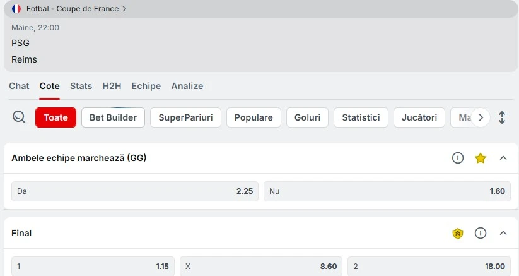Open the Coupe de France link
Viewport: 519px width, 276px height.
click(87, 9)
